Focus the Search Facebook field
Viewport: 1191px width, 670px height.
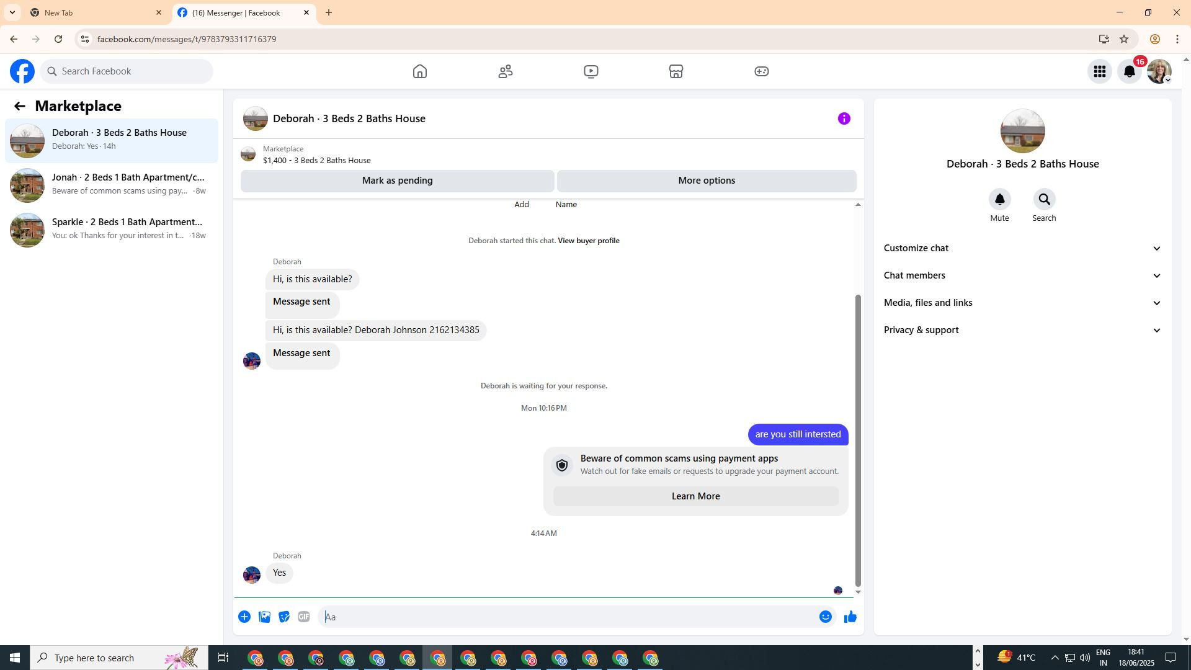click(x=127, y=71)
